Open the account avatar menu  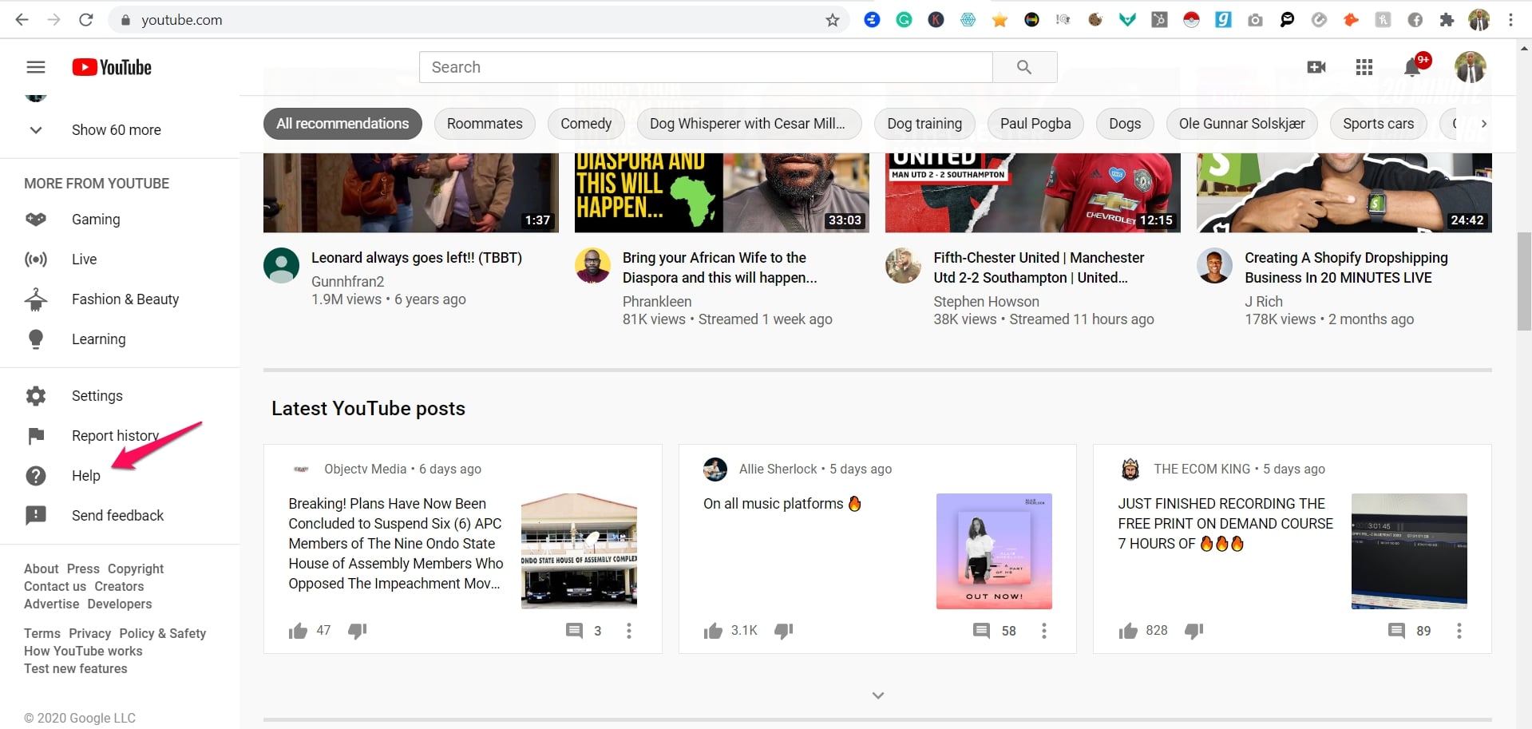click(1470, 67)
